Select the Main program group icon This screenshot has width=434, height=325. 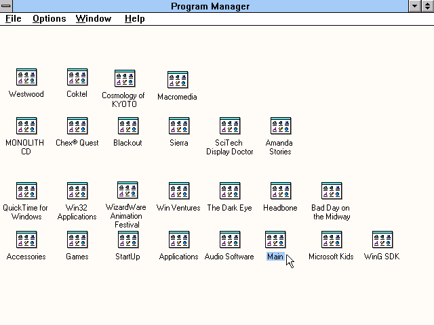pos(275,240)
